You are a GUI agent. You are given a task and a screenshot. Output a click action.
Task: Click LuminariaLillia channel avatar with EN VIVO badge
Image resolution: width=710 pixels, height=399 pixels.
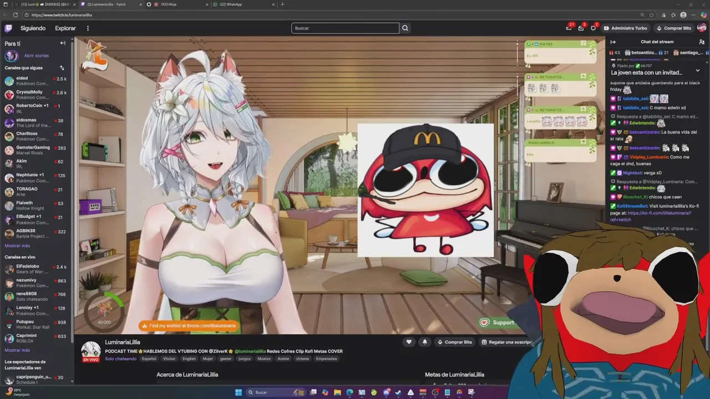click(91, 351)
